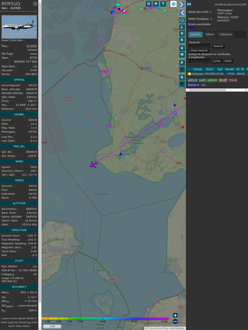Zoom in with the plus map button
Screen dimensions: 248x330
click(x=175, y=315)
